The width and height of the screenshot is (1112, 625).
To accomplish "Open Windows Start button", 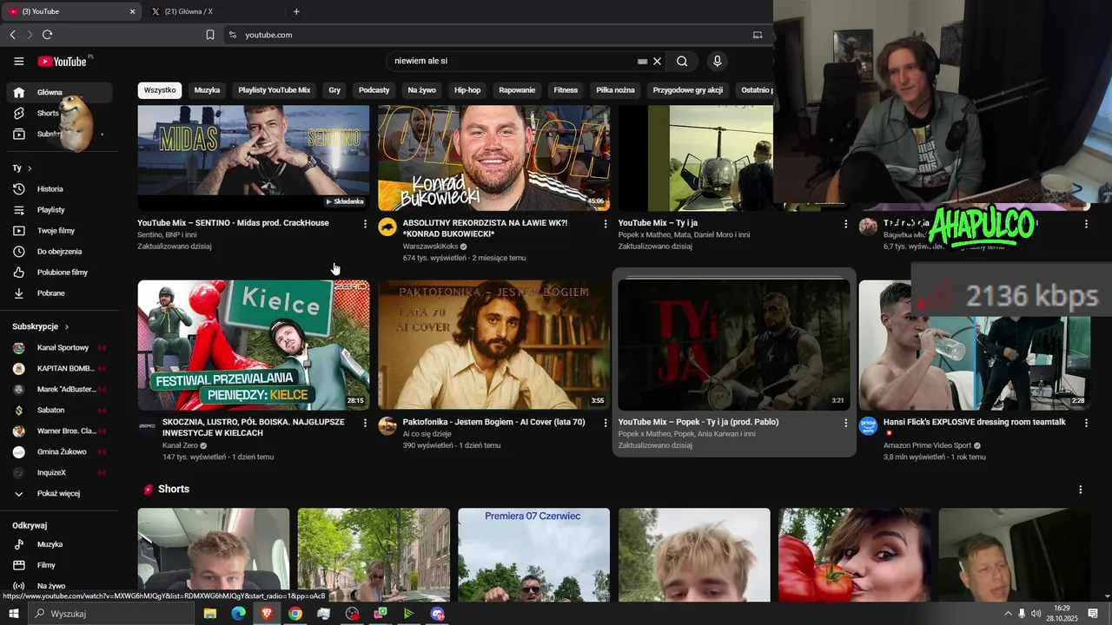I will pyautogui.click(x=13, y=614).
